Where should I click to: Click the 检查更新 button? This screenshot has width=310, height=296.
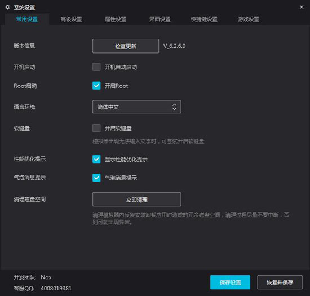[x=126, y=46]
